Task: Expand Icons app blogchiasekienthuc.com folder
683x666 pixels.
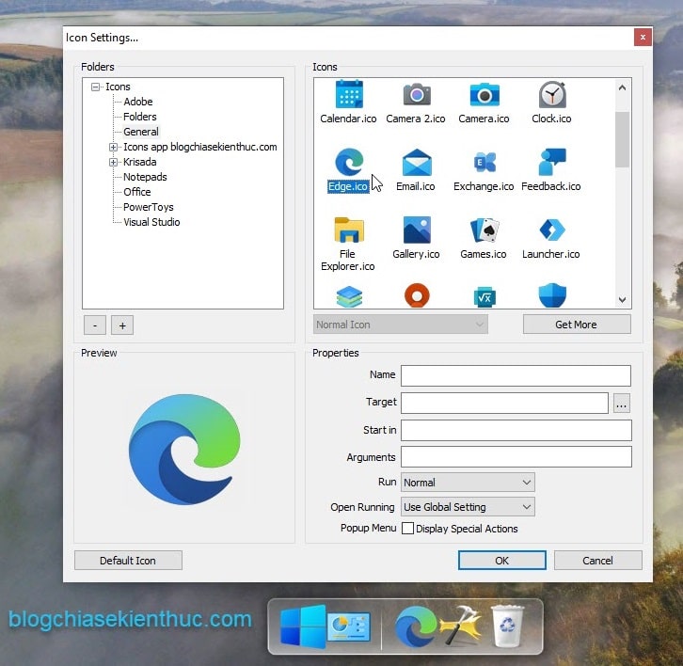Action: (x=113, y=148)
